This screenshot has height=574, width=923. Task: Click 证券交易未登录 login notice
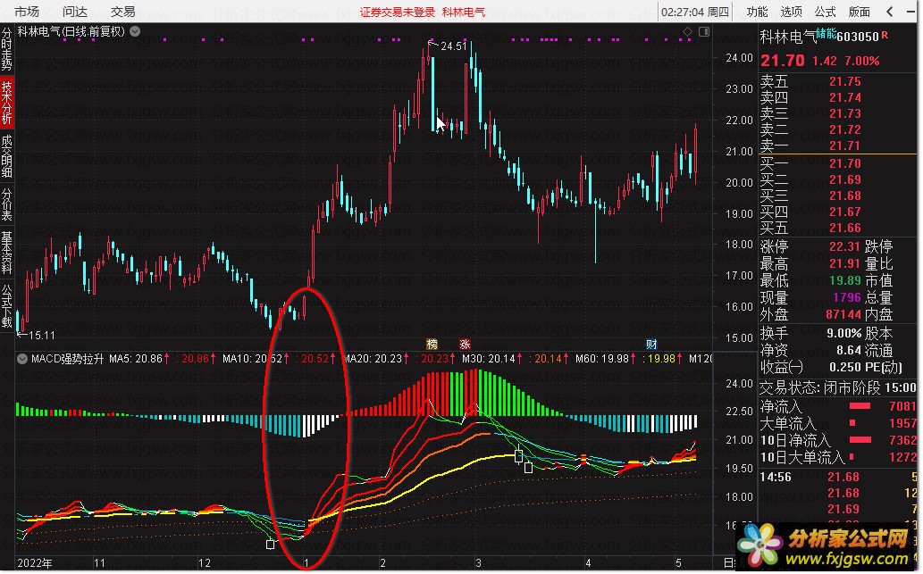[398, 12]
